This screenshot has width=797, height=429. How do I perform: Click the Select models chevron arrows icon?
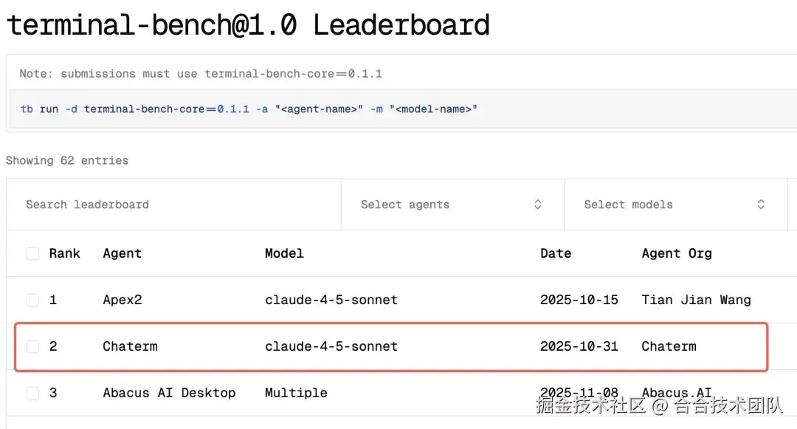761,205
